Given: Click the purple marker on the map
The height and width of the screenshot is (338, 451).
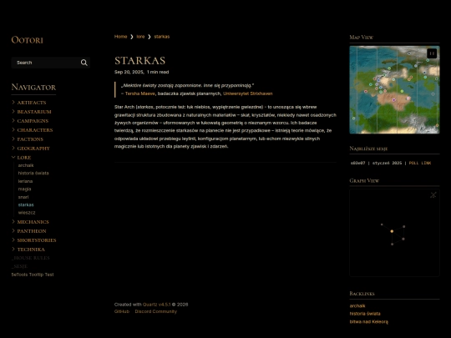Looking at the screenshot, I should tap(393, 100).
